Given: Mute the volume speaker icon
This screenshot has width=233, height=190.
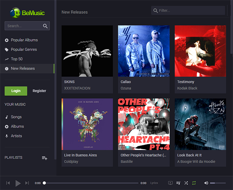Looking at the screenshot, I should click(x=206, y=183).
